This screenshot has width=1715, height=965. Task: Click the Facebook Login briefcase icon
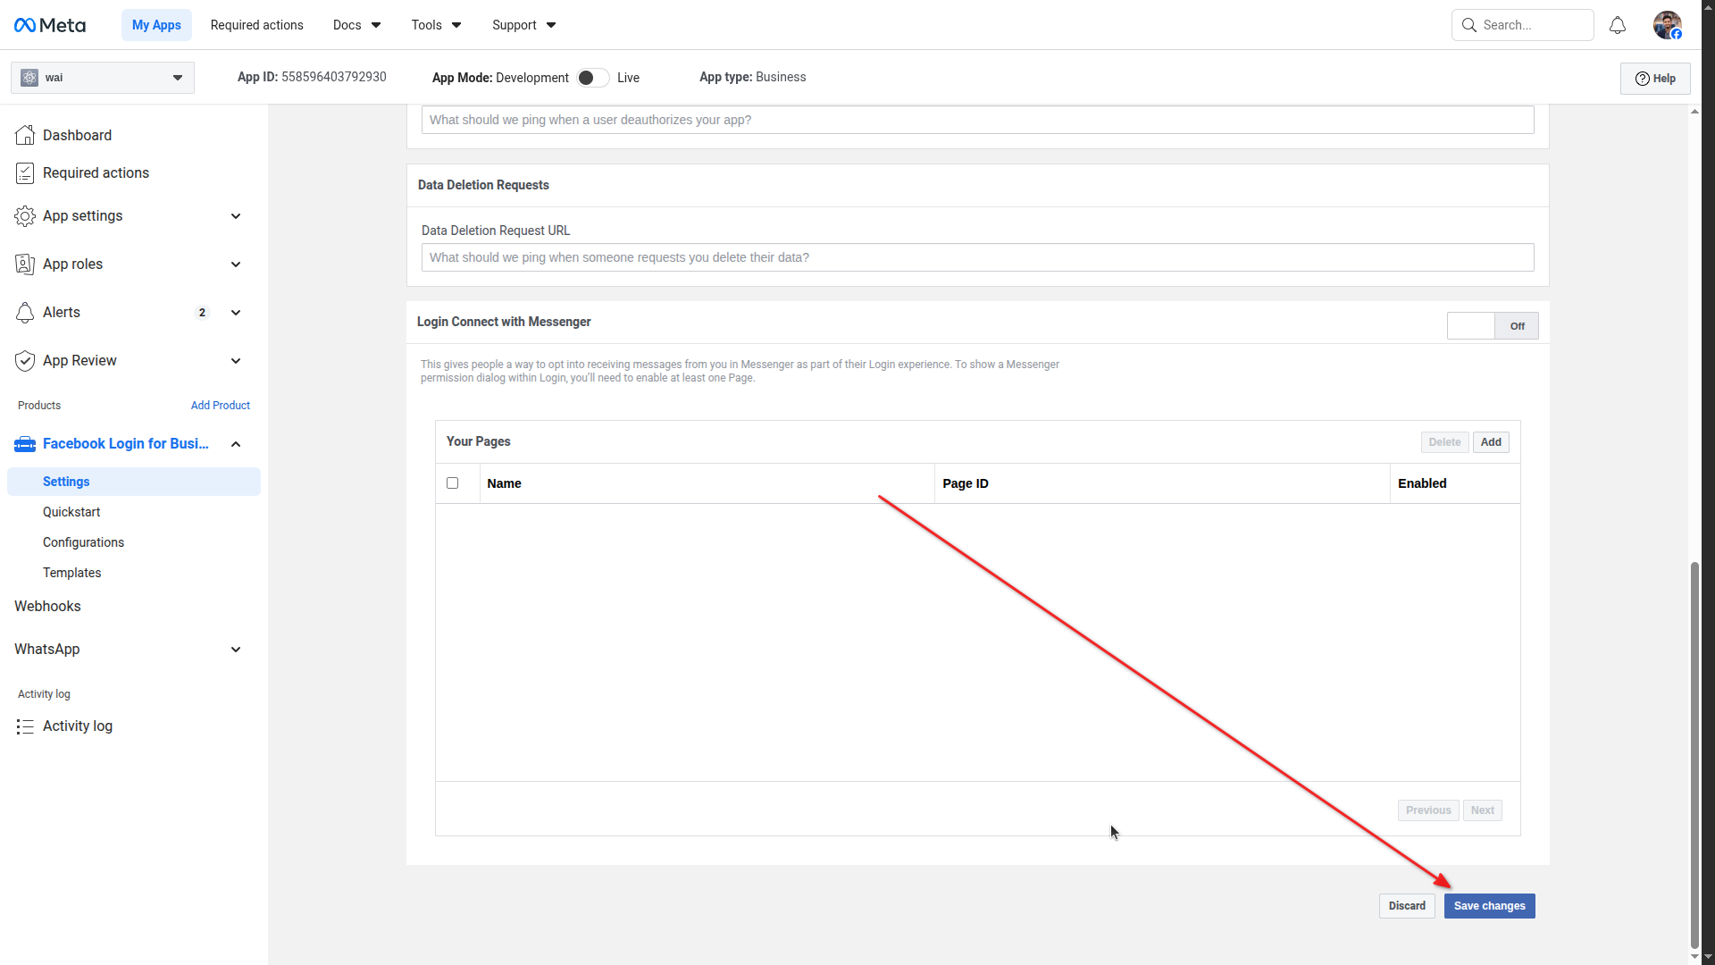[x=25, y=444]
